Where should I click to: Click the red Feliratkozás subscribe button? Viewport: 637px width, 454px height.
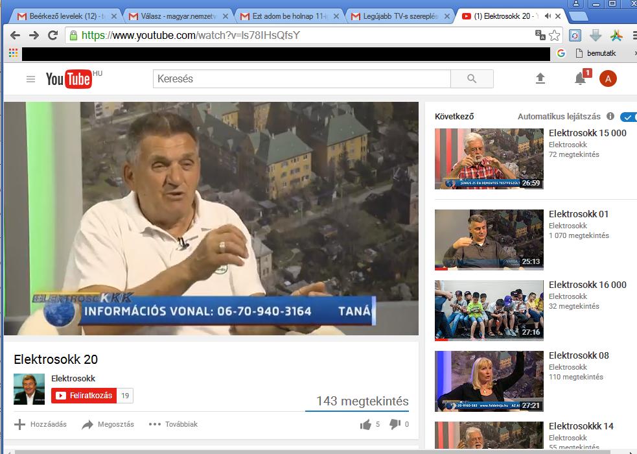(84, 396)
